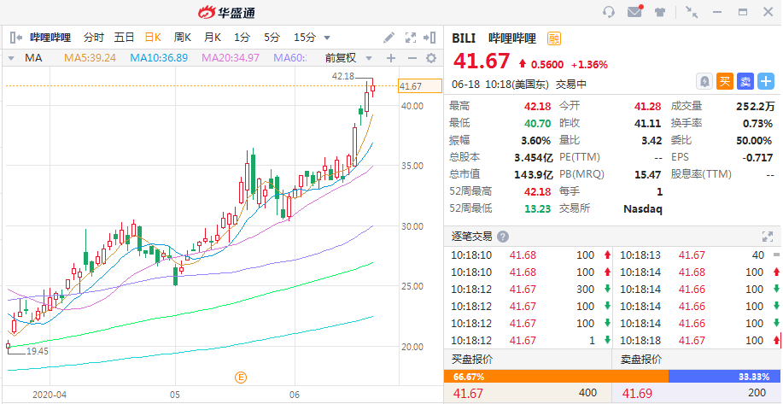Switch to 分时 chart tab
This screenshot has width=783, height=404.
point(93,37)
